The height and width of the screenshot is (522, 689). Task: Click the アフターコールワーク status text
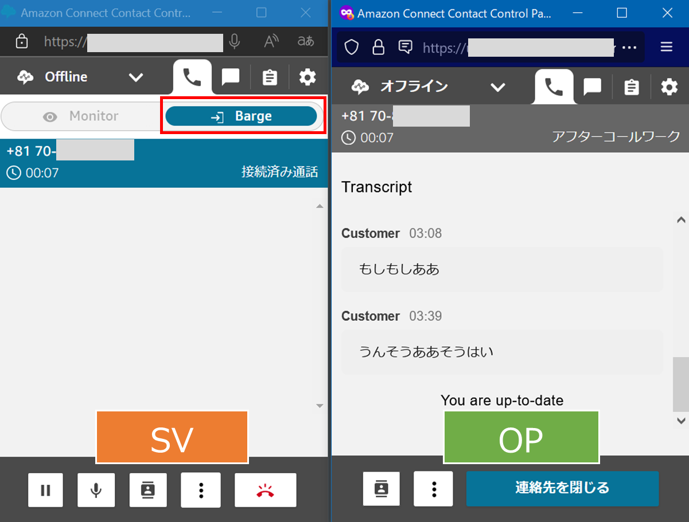[616, 136]
